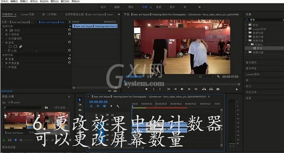Open timeline display settings wrench
This screenshot has width=284, height=153.
pos(118,106)
